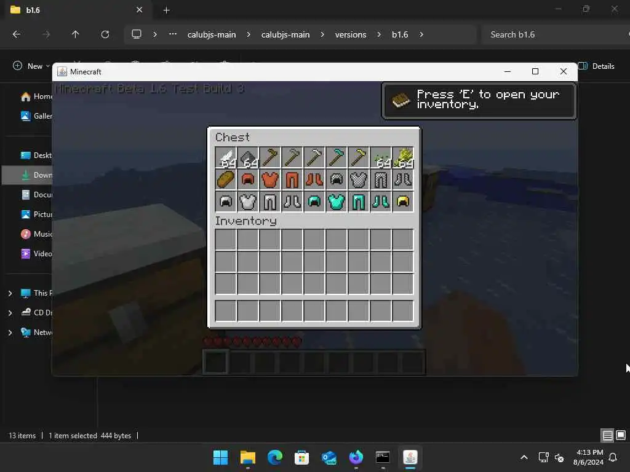This screenshot has height=472, width=630.
Task: Open Outlook from taskbar
Action: coord(329,457)
